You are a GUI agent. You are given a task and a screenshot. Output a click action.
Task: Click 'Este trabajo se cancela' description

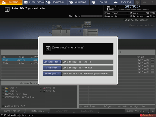88,62
